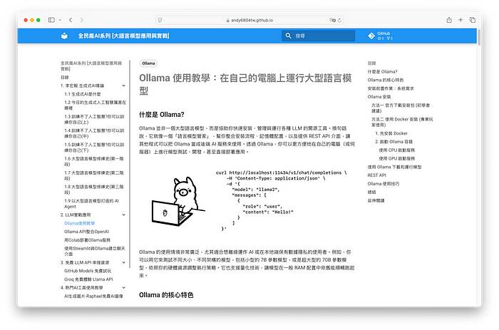
Task: Reload the page with refresh icon
Action: 339,20
